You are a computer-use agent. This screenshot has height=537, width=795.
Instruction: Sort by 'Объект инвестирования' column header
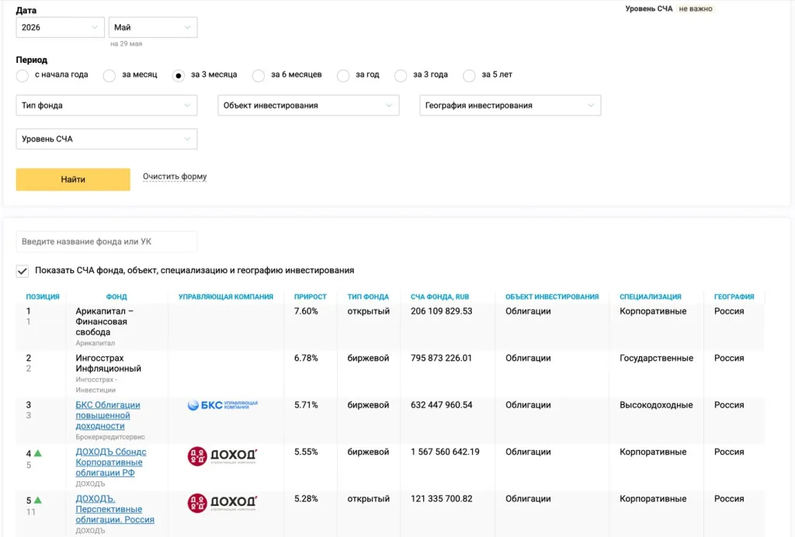coord(552,296)
